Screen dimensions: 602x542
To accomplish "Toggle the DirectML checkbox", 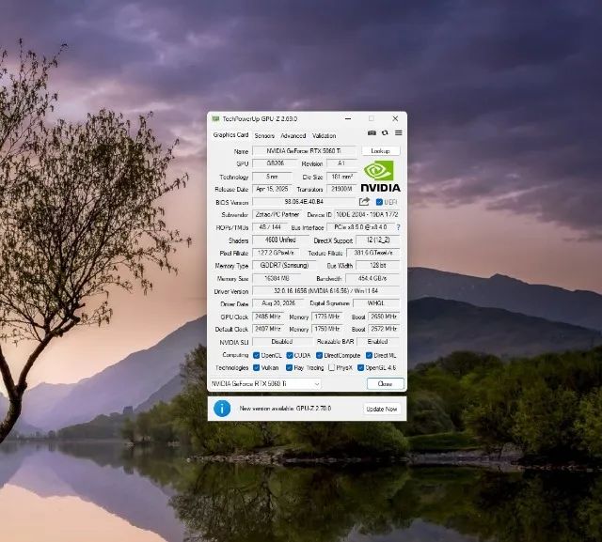I will (x=369, y=355).
